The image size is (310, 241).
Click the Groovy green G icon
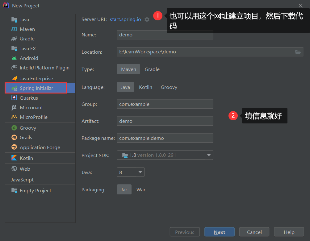(14, 128)
